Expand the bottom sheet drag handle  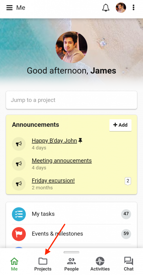pyautogui.click(x=71, y=252)
